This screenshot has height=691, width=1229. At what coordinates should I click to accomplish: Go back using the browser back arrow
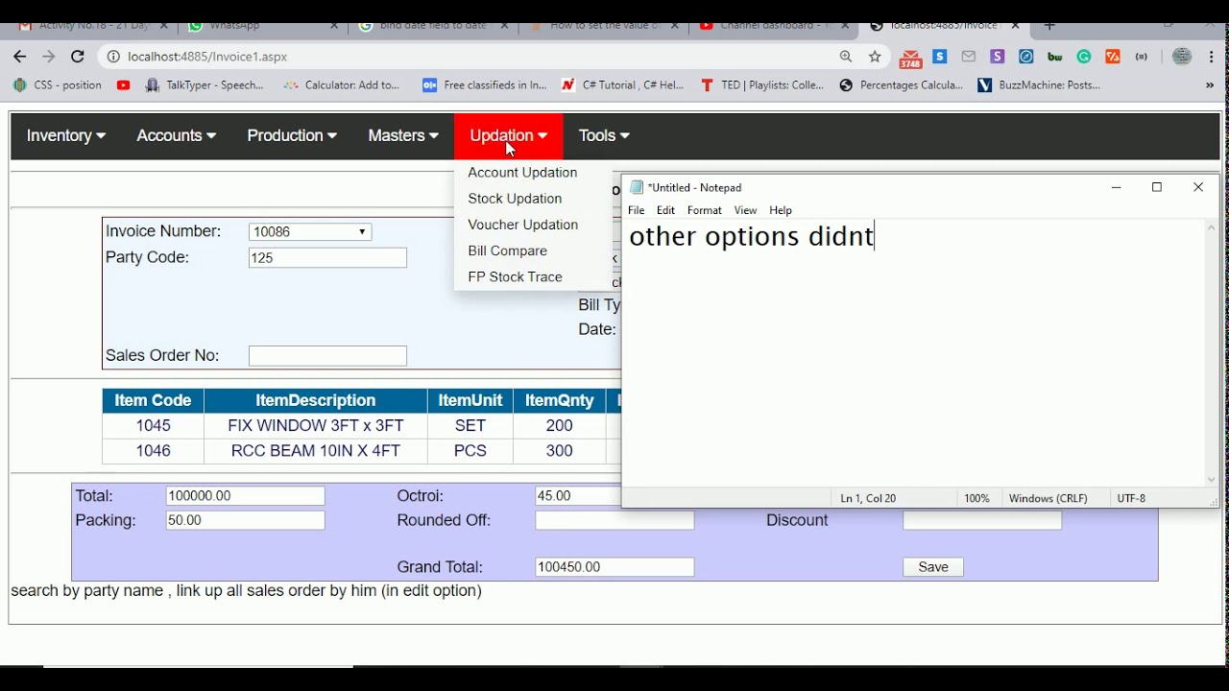(20, 57)
